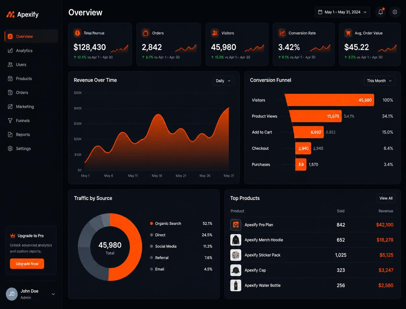The width and height of the screenshot is (406, 309).
Task: Click the Visitors funnel bar
Action: (330, 100)
